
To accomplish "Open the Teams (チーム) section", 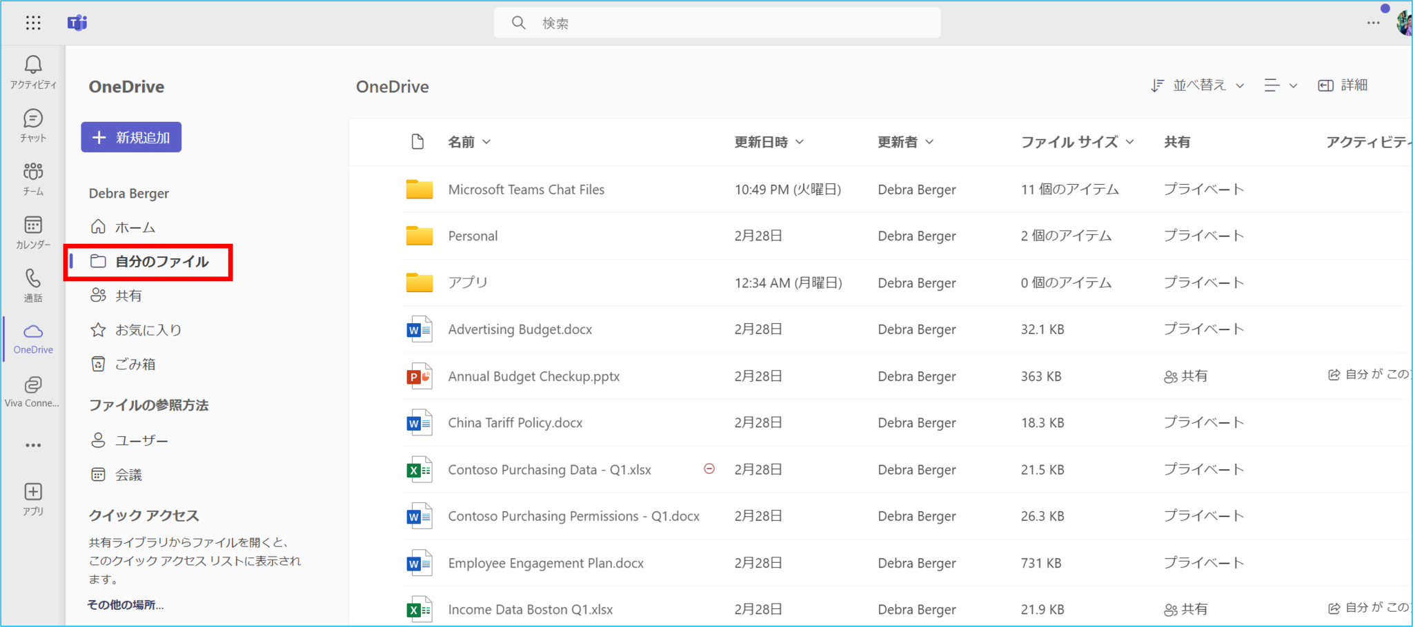I will [32, 178].
